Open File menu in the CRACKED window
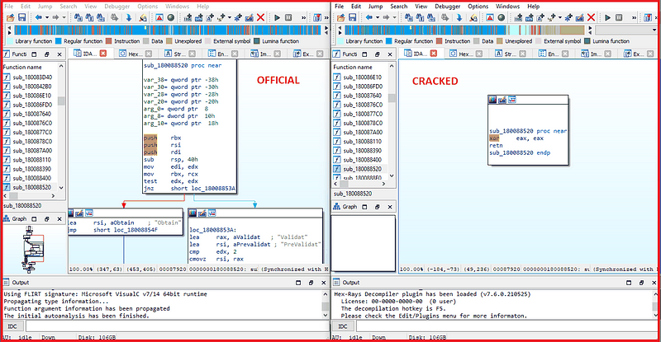The height and width of the screenshot is (342, 661). point(340,7)
